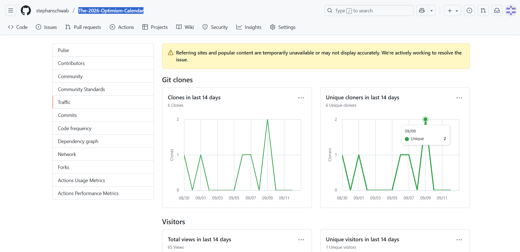Open the notifications inbox icon
This screenshot has height=252, width=520.
pyautogui.click(x=497, y=10)
